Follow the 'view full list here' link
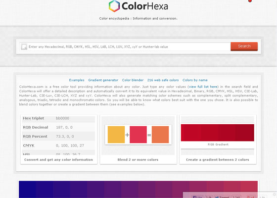 203,87
